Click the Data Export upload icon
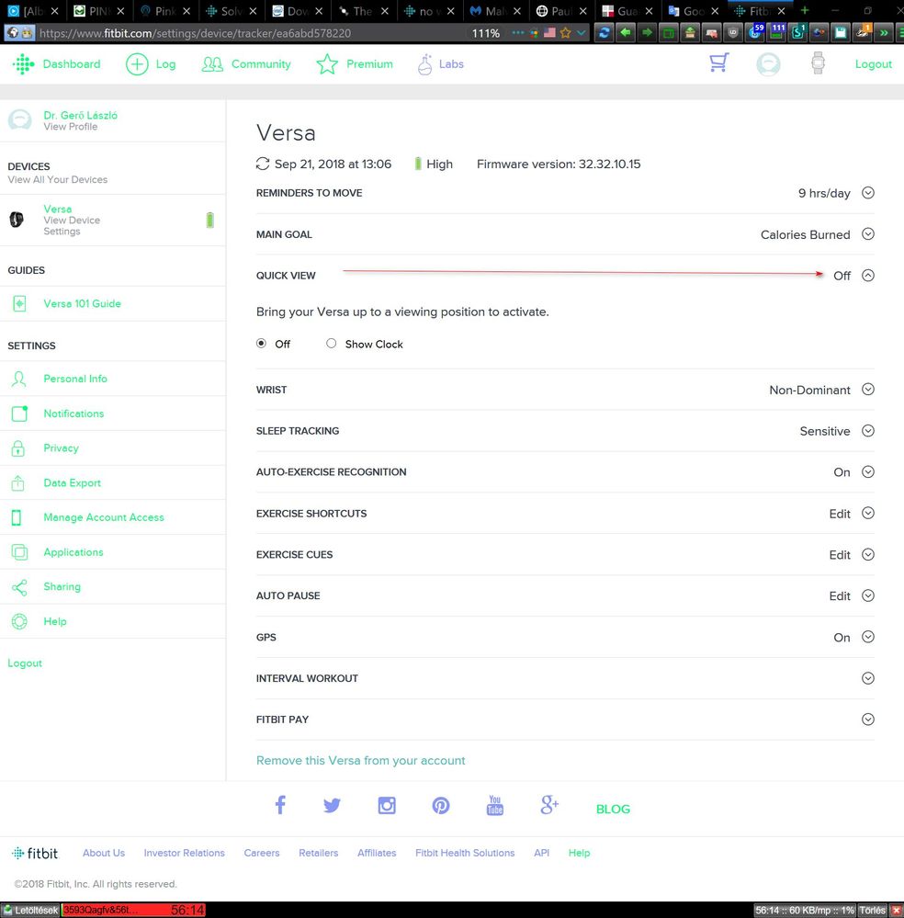This screenshot has width=904, height=918. 18,483
